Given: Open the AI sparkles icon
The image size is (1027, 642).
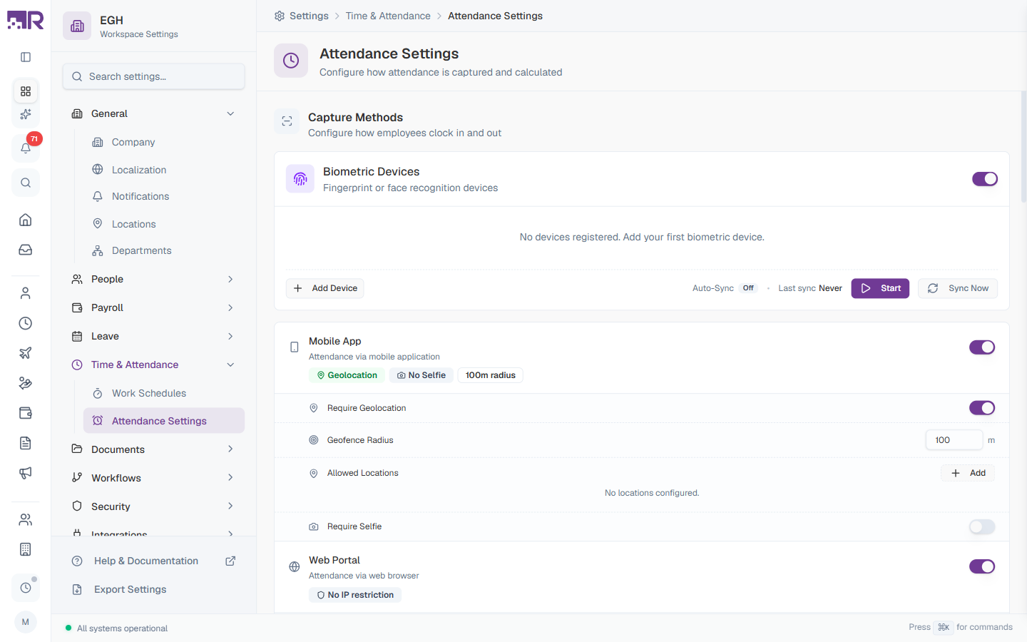Looking at the screenshot, I should click(26, 114).
